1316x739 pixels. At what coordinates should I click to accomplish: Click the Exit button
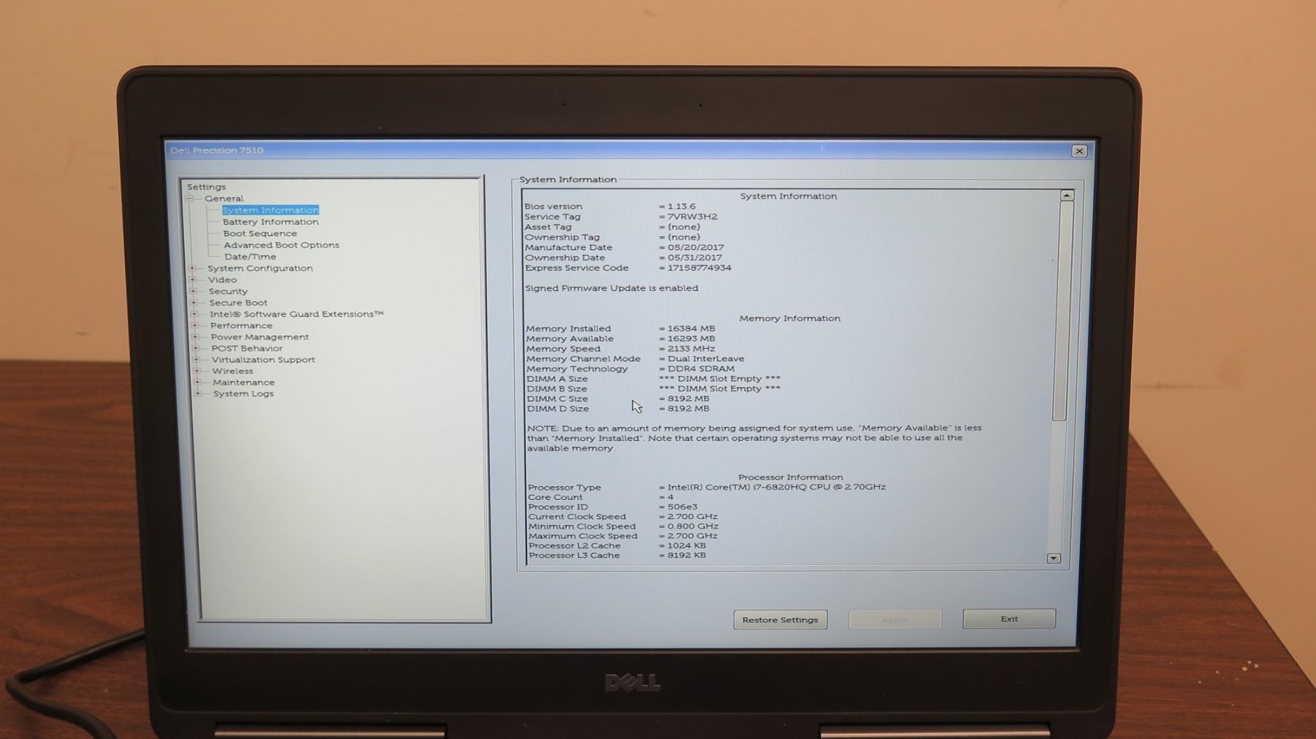tap(1009, 618)
